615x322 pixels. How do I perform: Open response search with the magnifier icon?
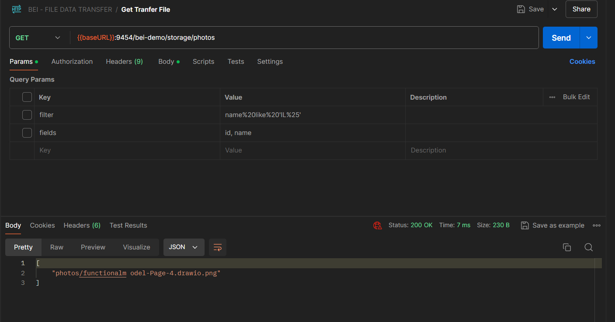[x=588, y=247]
